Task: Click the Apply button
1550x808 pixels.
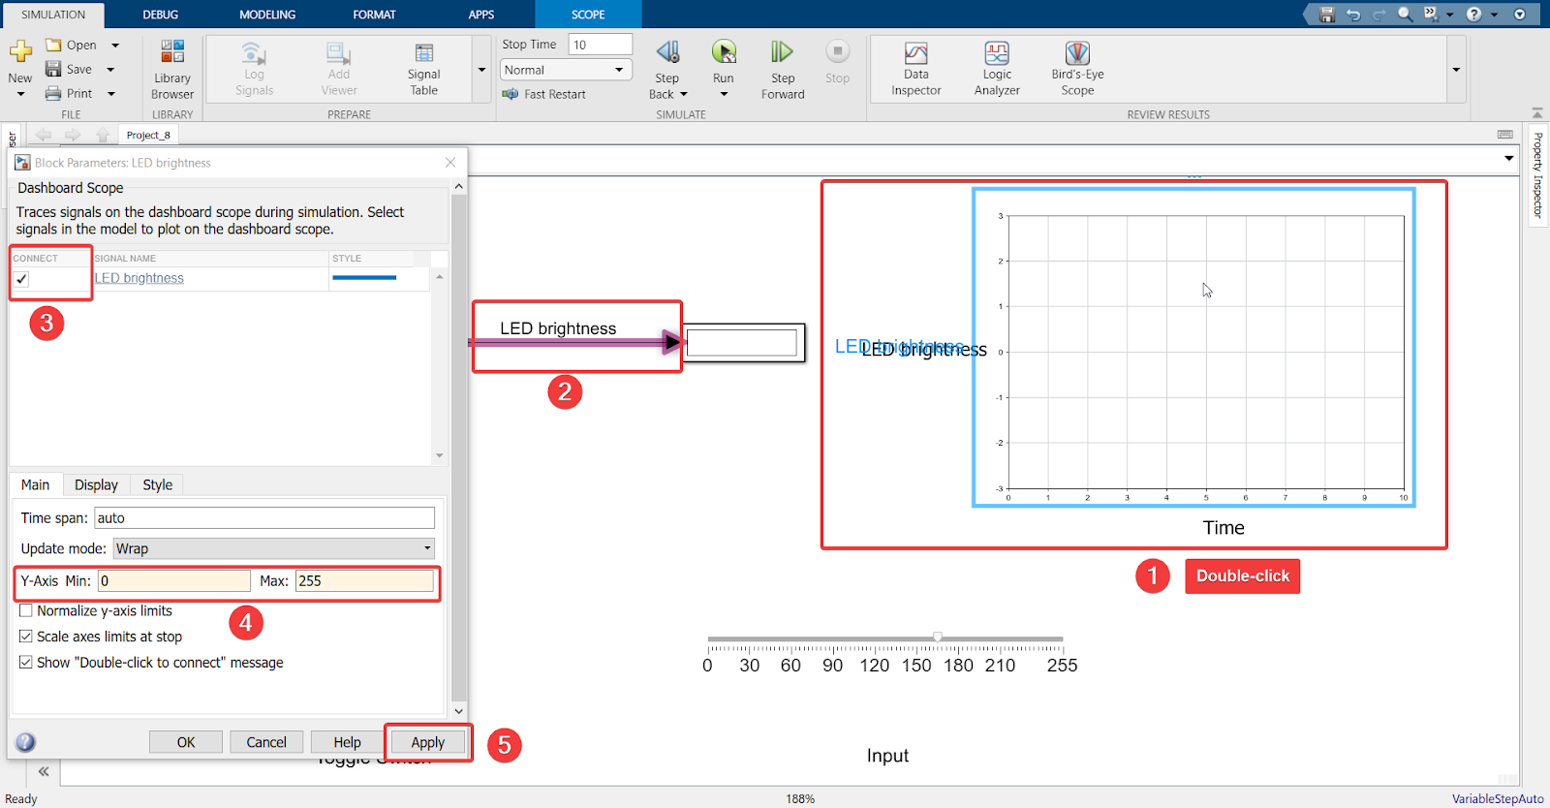Action: (428, 742)
